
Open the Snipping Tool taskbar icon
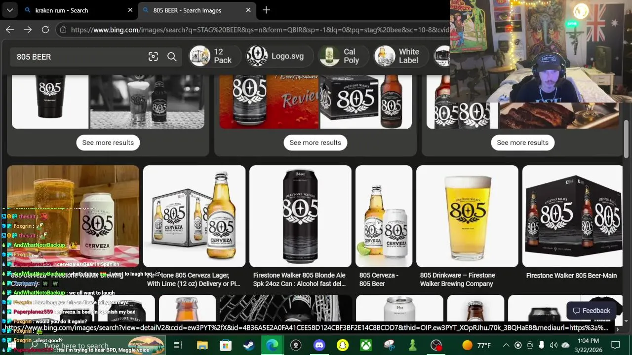(x=389, y=345)
